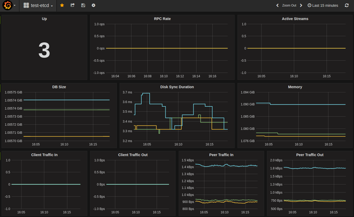The height and width of the screenshot is (217, 354).
Task: Toggle the dashboard favorite star
Action: [x=62, y=5]
